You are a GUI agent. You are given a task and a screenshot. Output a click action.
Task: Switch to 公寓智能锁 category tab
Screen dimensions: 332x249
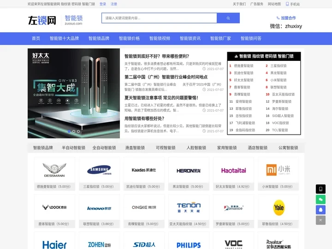coord(288,148)
